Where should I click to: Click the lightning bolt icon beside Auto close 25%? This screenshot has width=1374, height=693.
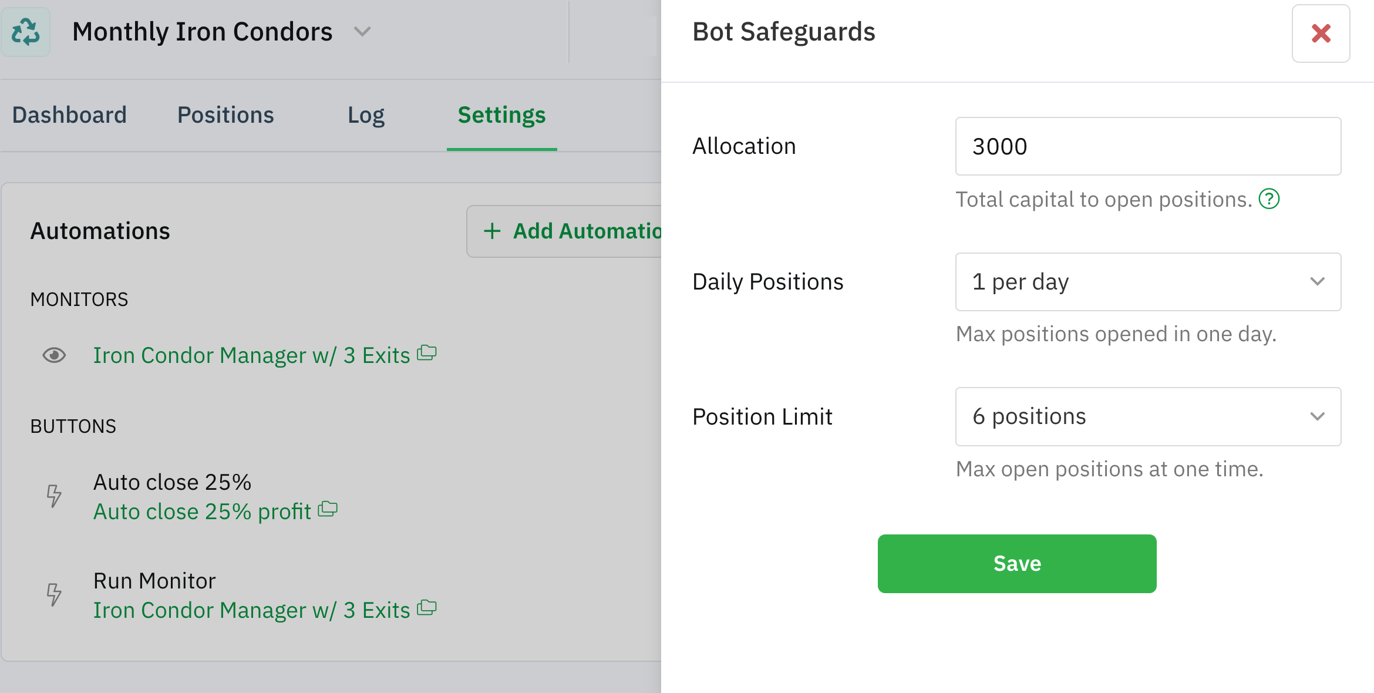click(53, 496)
